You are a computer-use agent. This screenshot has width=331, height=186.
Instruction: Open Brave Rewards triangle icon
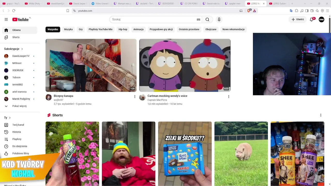click(254, 11)
